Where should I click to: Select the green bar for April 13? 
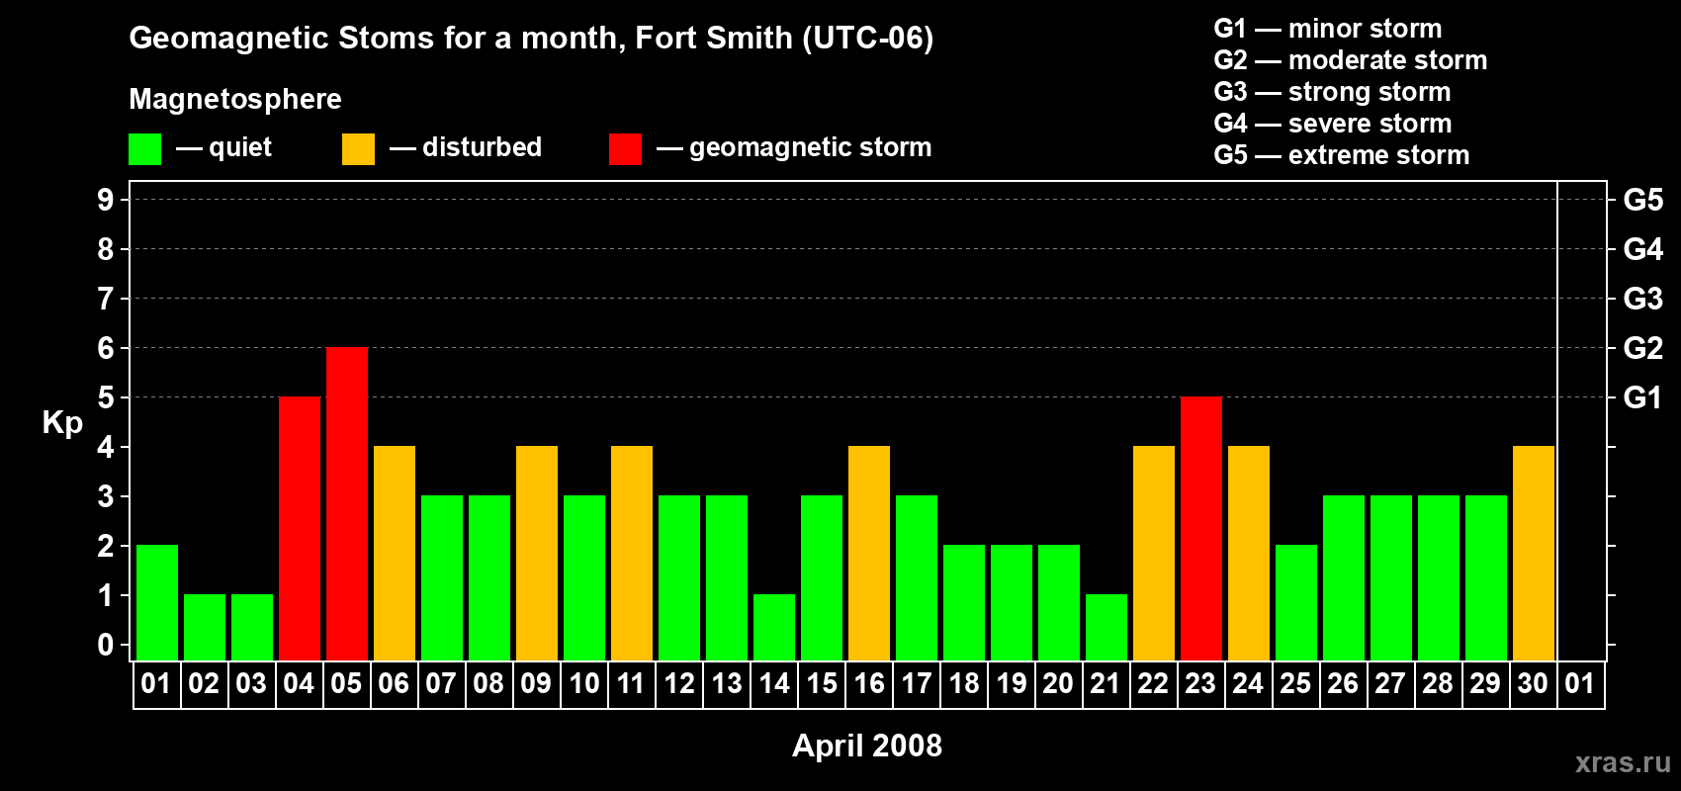[727, 578]
